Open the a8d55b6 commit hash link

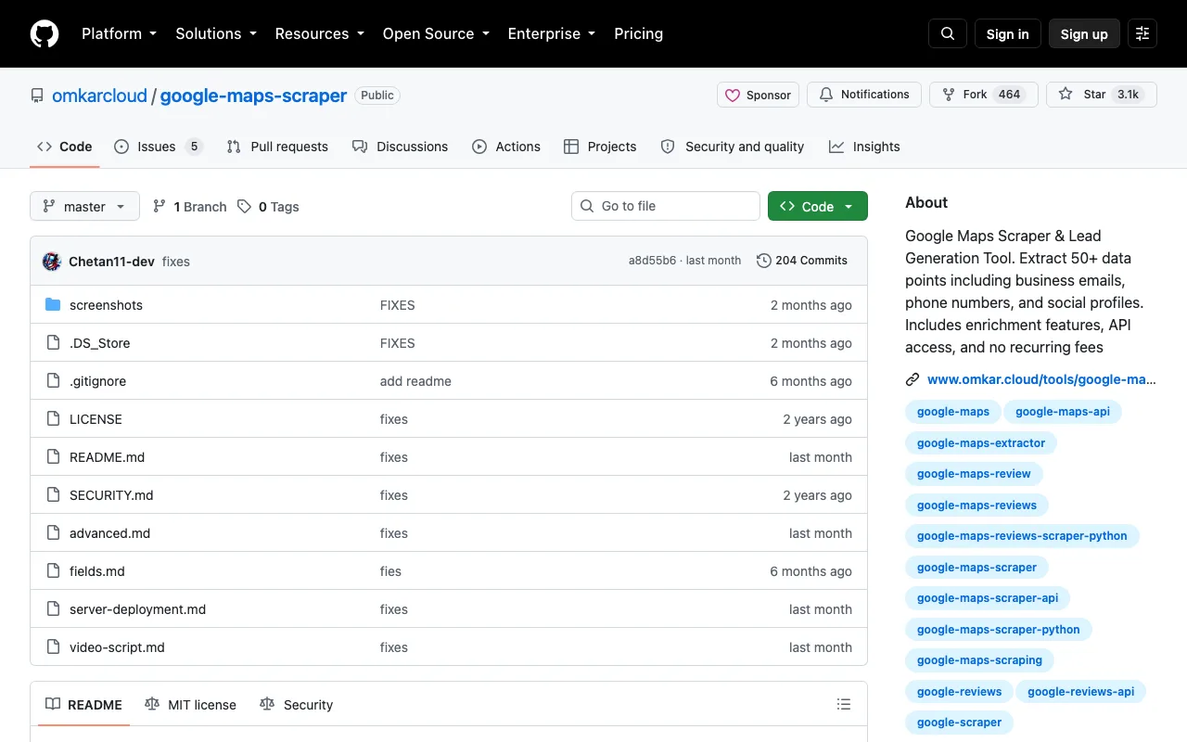pyautogui.click(x=652, y=261)
